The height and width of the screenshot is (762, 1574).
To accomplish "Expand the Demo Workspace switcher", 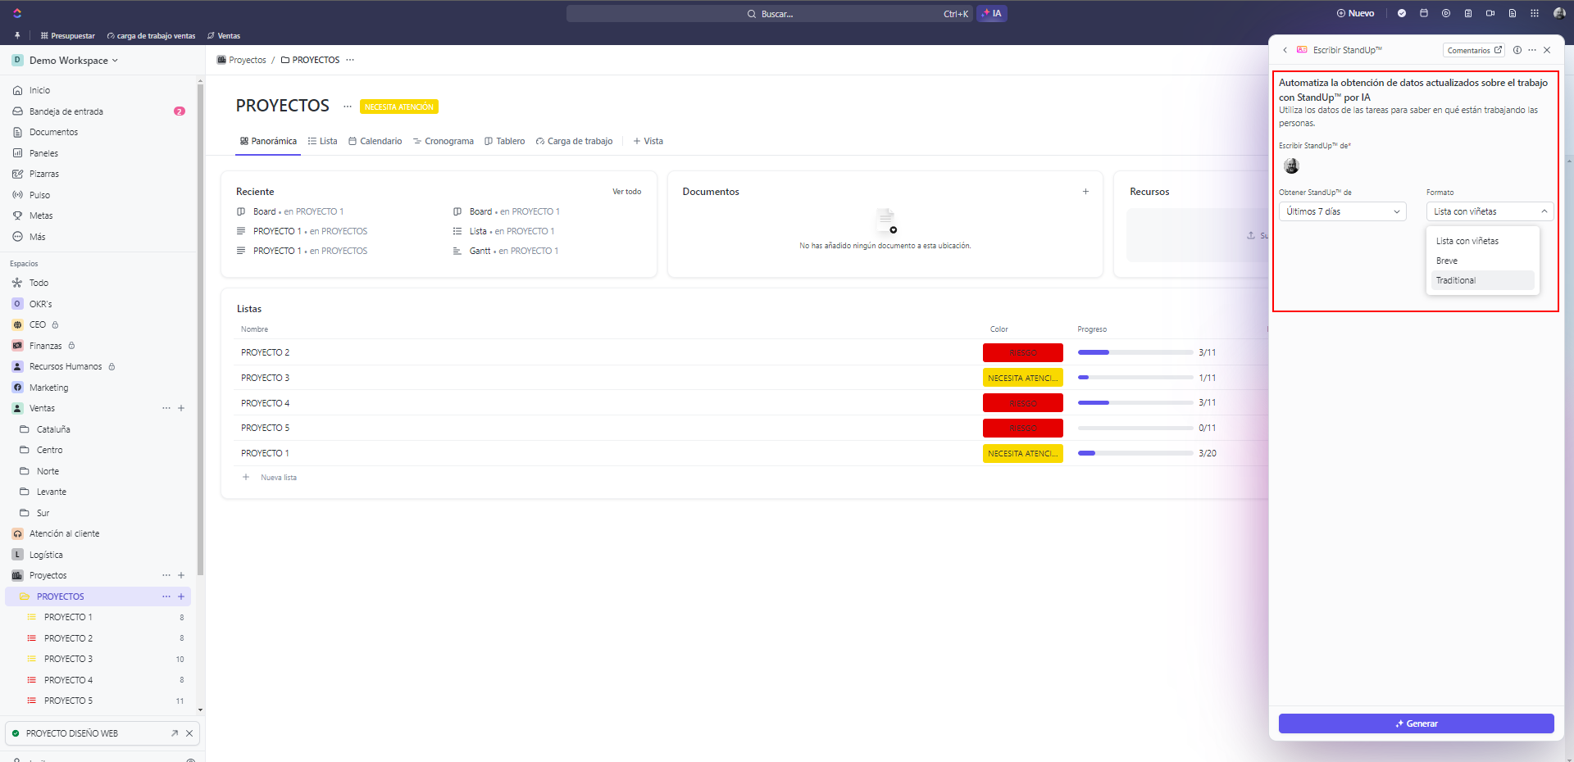I will point(72,61).
